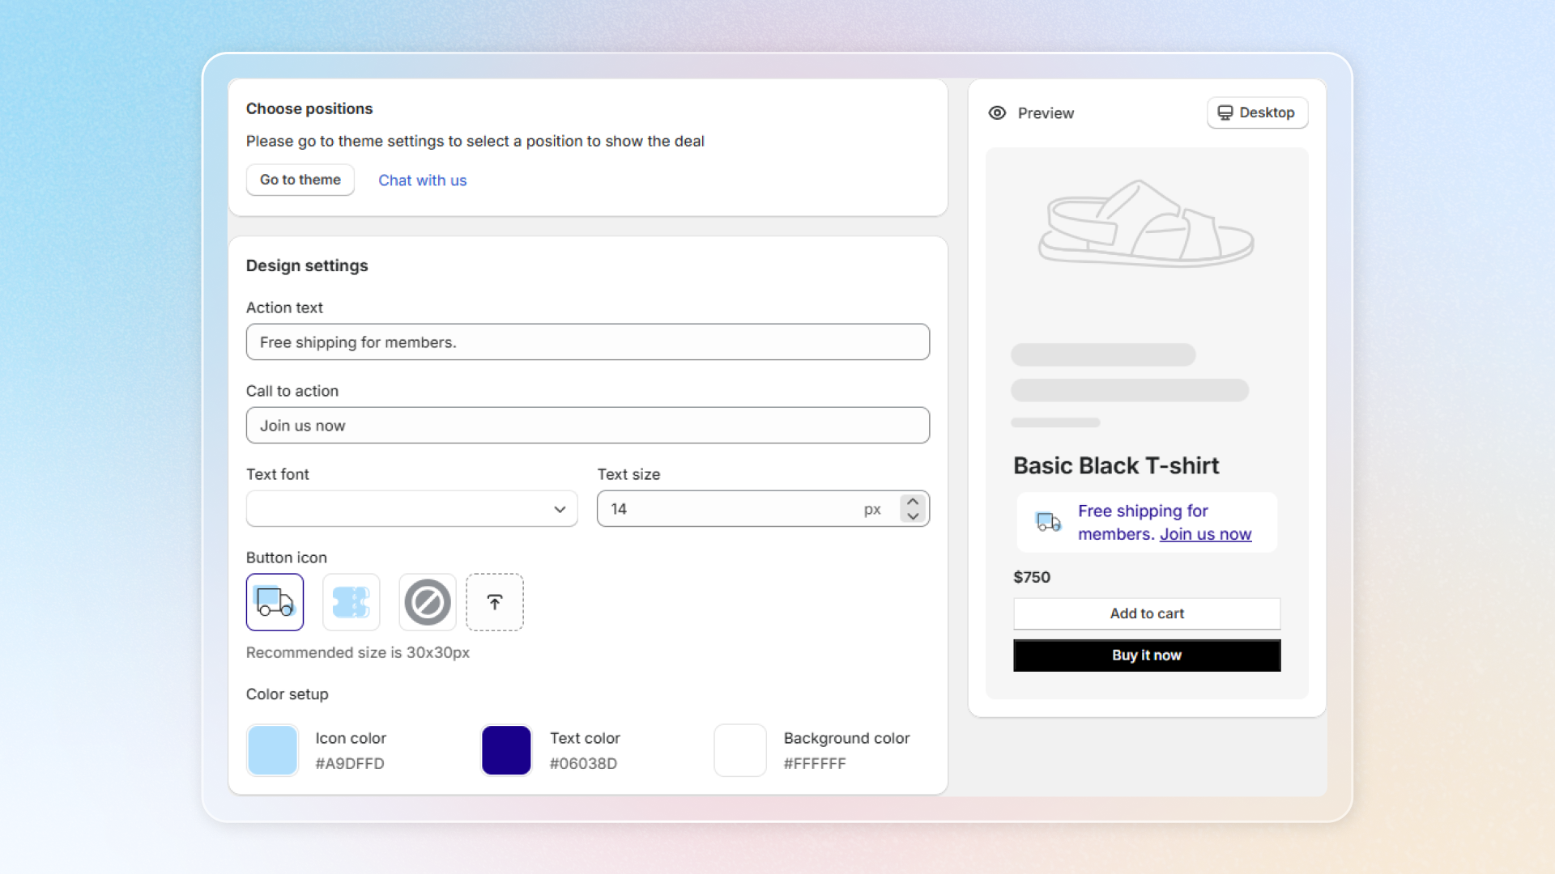Open the Desktop preview mode selector
This screenshot has width=1555, height=874.
1257,112
